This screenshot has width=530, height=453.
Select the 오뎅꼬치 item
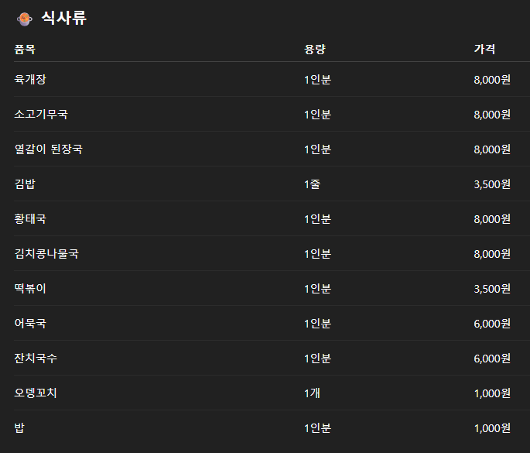click(x=36, y=393)
